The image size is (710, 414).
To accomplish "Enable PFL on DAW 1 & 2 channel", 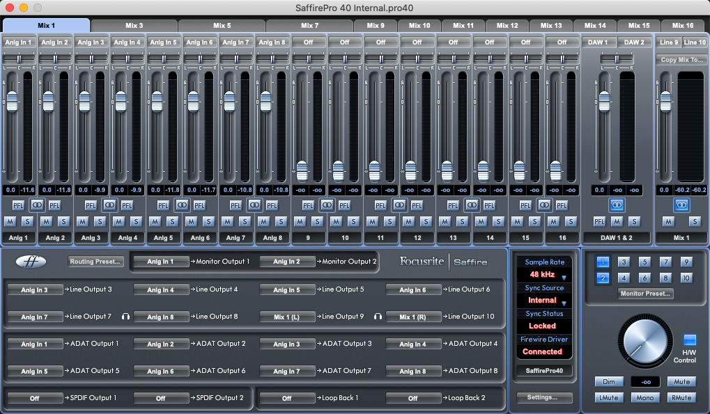I will 599,221.
